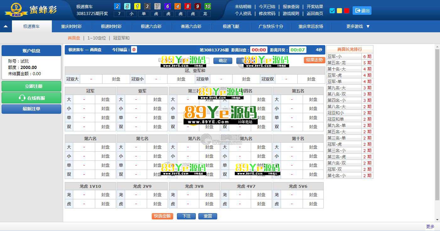440x231 pixels.
Task: Collapse the game bar with the up arrow
Action: pos(6,26)
